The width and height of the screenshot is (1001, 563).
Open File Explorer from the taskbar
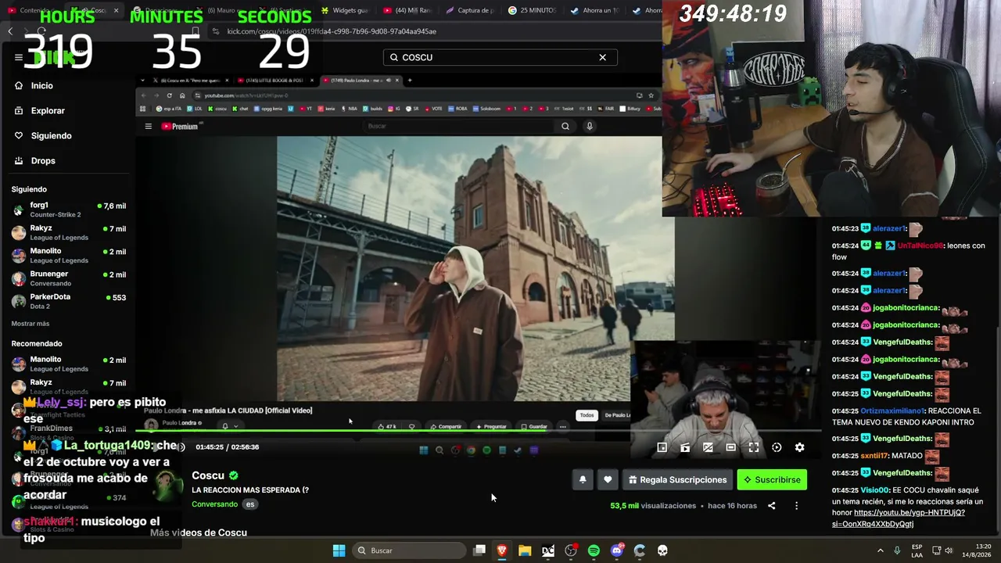[x=525, y=550]
